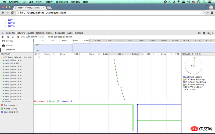Start recording with the Timeline record button
This screenshot has height=134, width=215.
point(3,37)
